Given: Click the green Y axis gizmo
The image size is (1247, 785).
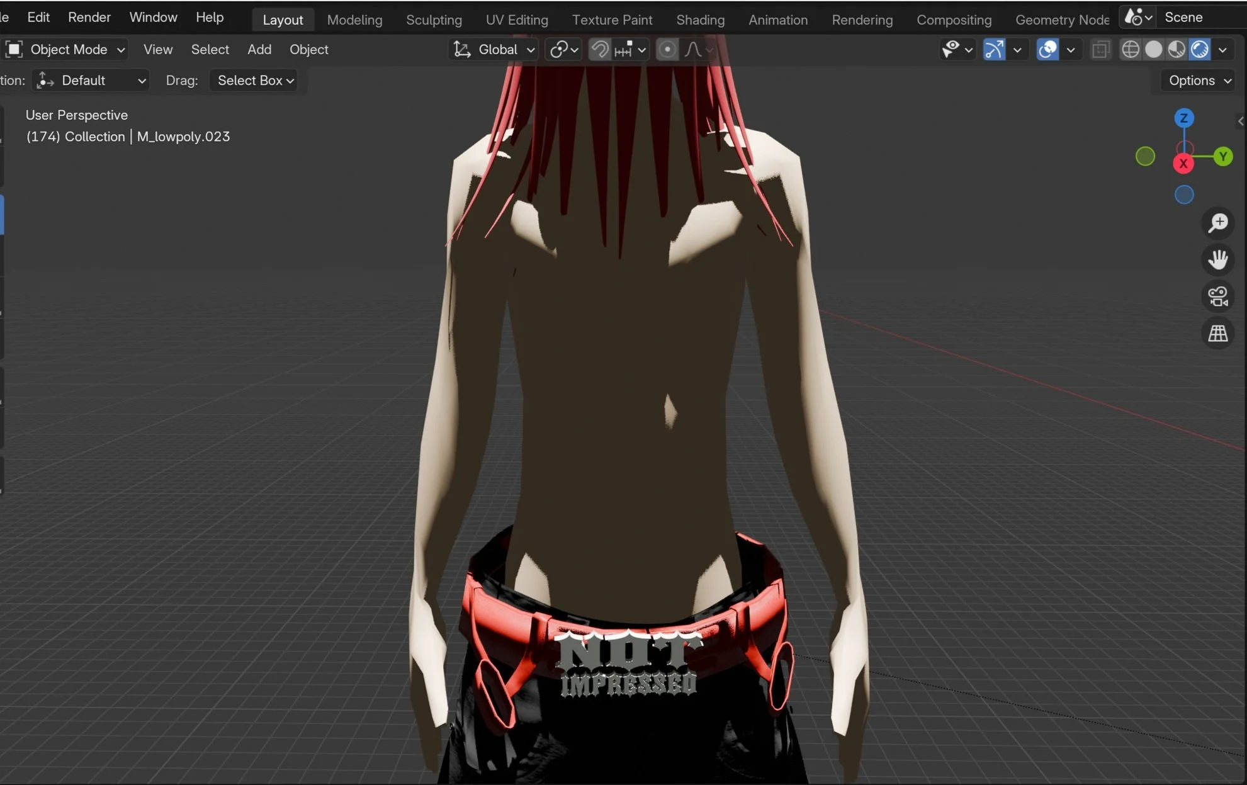Looking at the screenshot, I should (x=1222, y=157).
